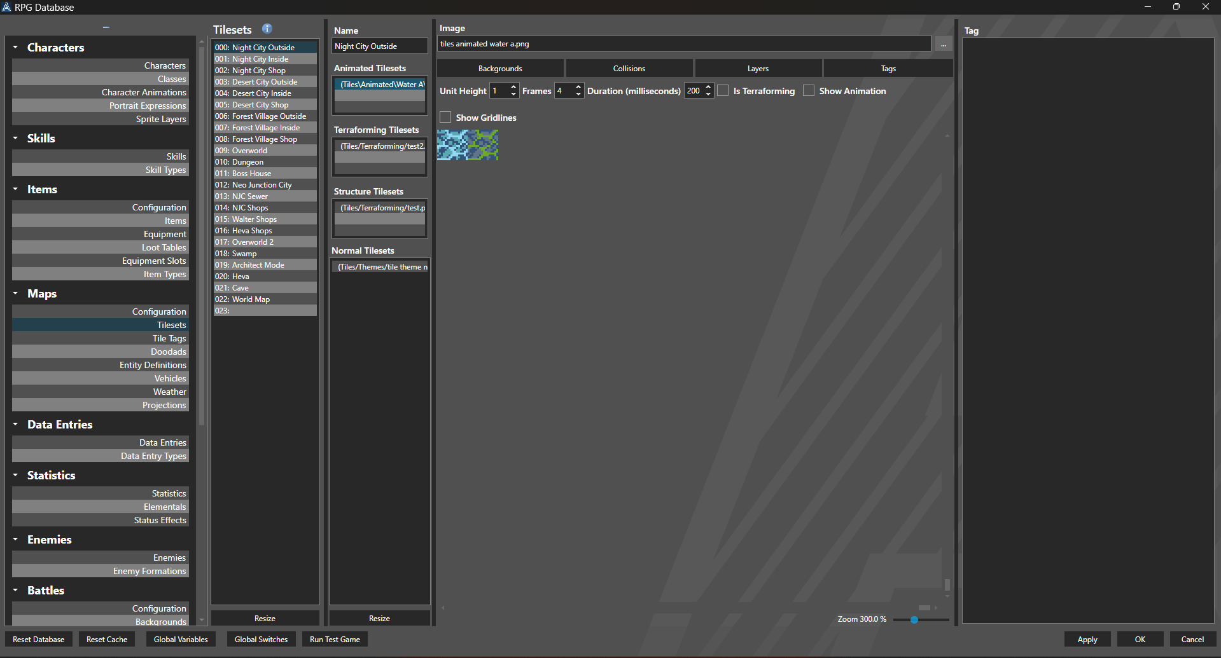
Task: Click the Run Test Game button
Action: pyautogui.click(x=335, y=640)
